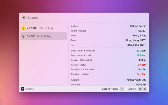Image resolution: width=168 pixels, height=105 pixels.
Task: Select the yellow Vueling airline logo
Action: pyautogui.click(x=23, y=28)
